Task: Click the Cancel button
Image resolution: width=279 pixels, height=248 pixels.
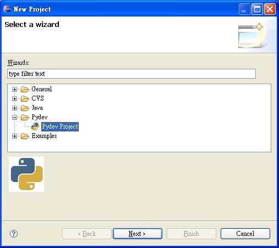Action: pyautogui.click(x=245, y=234)
